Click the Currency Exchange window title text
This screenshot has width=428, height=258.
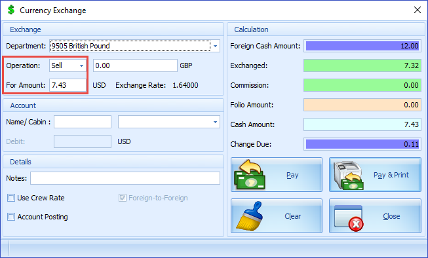[x=53, y=10]
